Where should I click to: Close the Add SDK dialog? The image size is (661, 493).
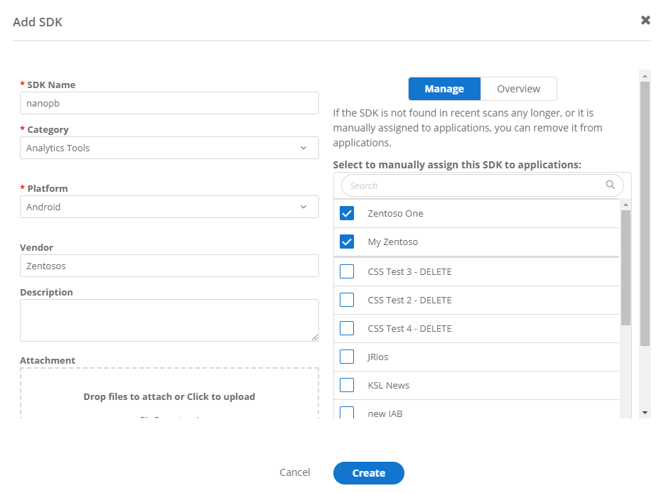pos(645,21)
